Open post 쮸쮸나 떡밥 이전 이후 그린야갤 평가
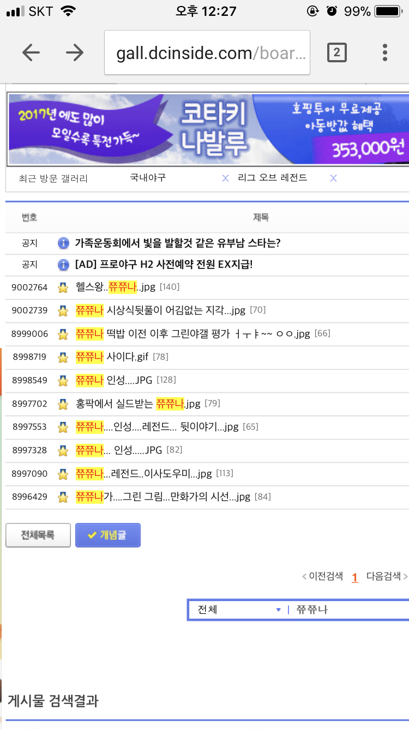409x729 pixels. click(x=193, y=333)
